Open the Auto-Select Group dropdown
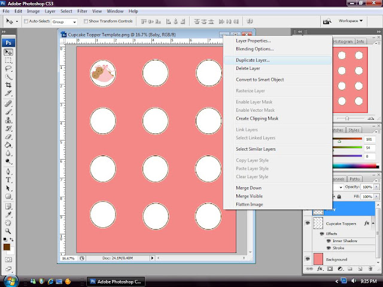 click(x=65, y=22)
